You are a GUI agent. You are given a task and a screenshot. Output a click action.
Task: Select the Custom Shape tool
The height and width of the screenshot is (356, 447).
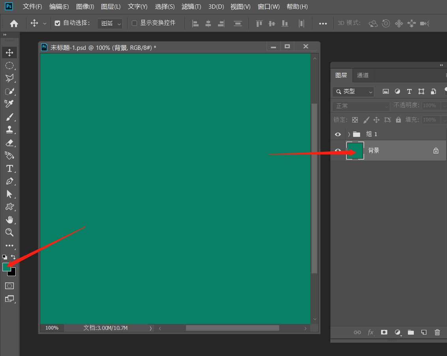(x=9, y=207)
